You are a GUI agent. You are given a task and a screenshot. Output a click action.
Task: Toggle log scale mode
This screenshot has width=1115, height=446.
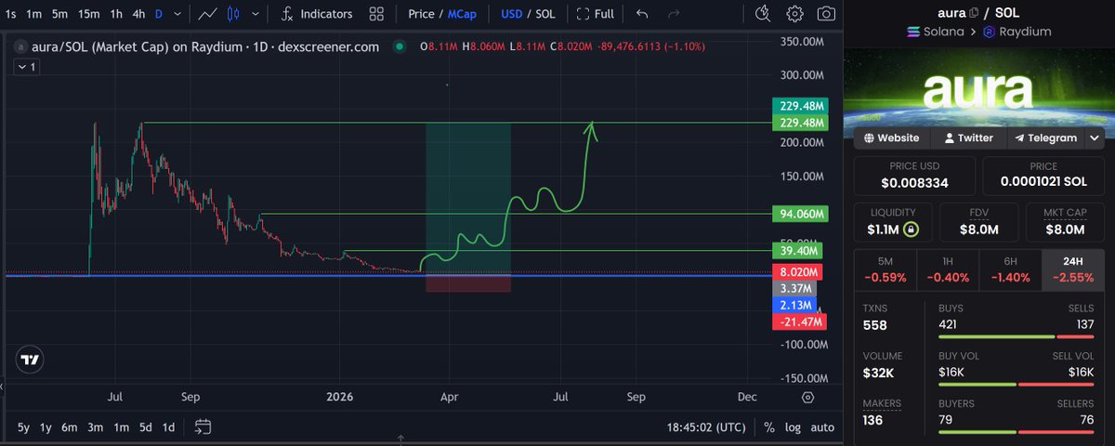pyautogui.click(x=793, y=427)
